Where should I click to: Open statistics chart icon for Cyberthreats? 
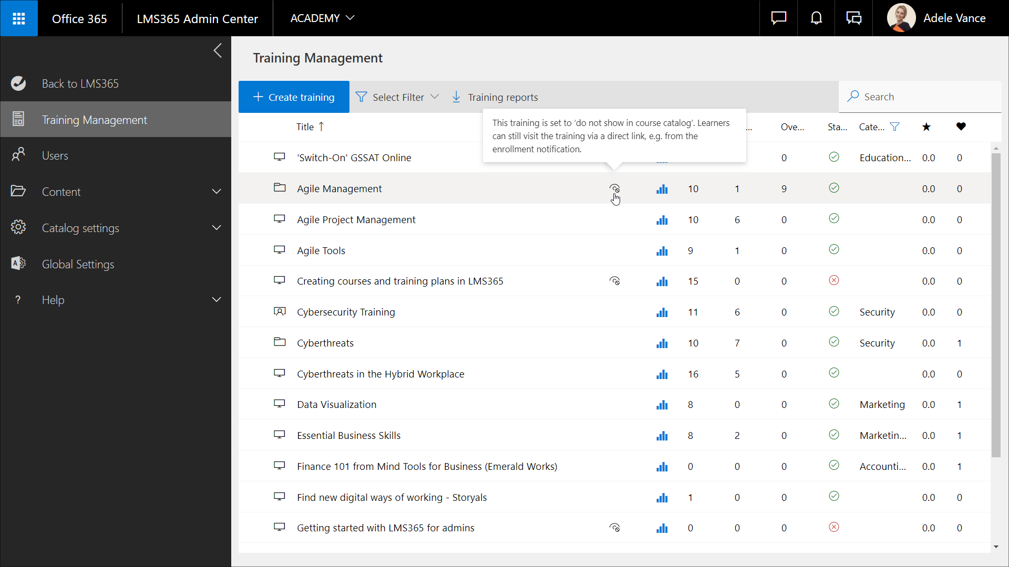(662, 343)
